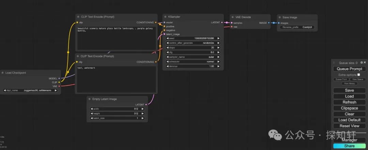Click clip input port of lower CLIP Text Encode
Image resolution: width=368 pixels, height=150 pixels.
(77, 62)
